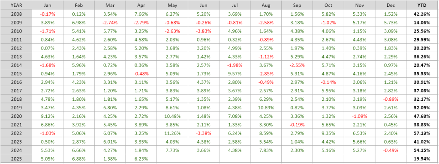Click the Dec column header

391,5
